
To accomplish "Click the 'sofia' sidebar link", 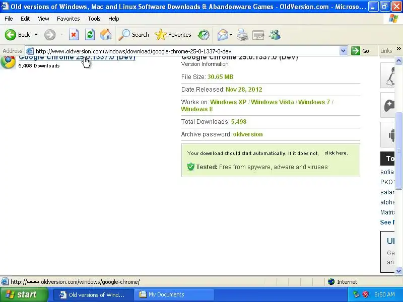I will tap(387, 172).
